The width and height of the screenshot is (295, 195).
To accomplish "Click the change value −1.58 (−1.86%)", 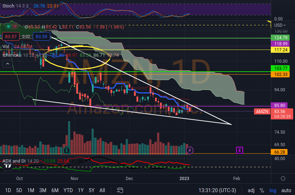I will pos(109,27).
